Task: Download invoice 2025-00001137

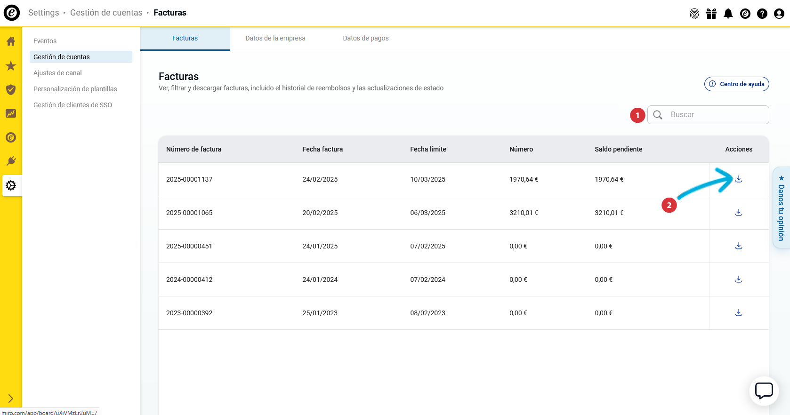Action: coord(739,179)
